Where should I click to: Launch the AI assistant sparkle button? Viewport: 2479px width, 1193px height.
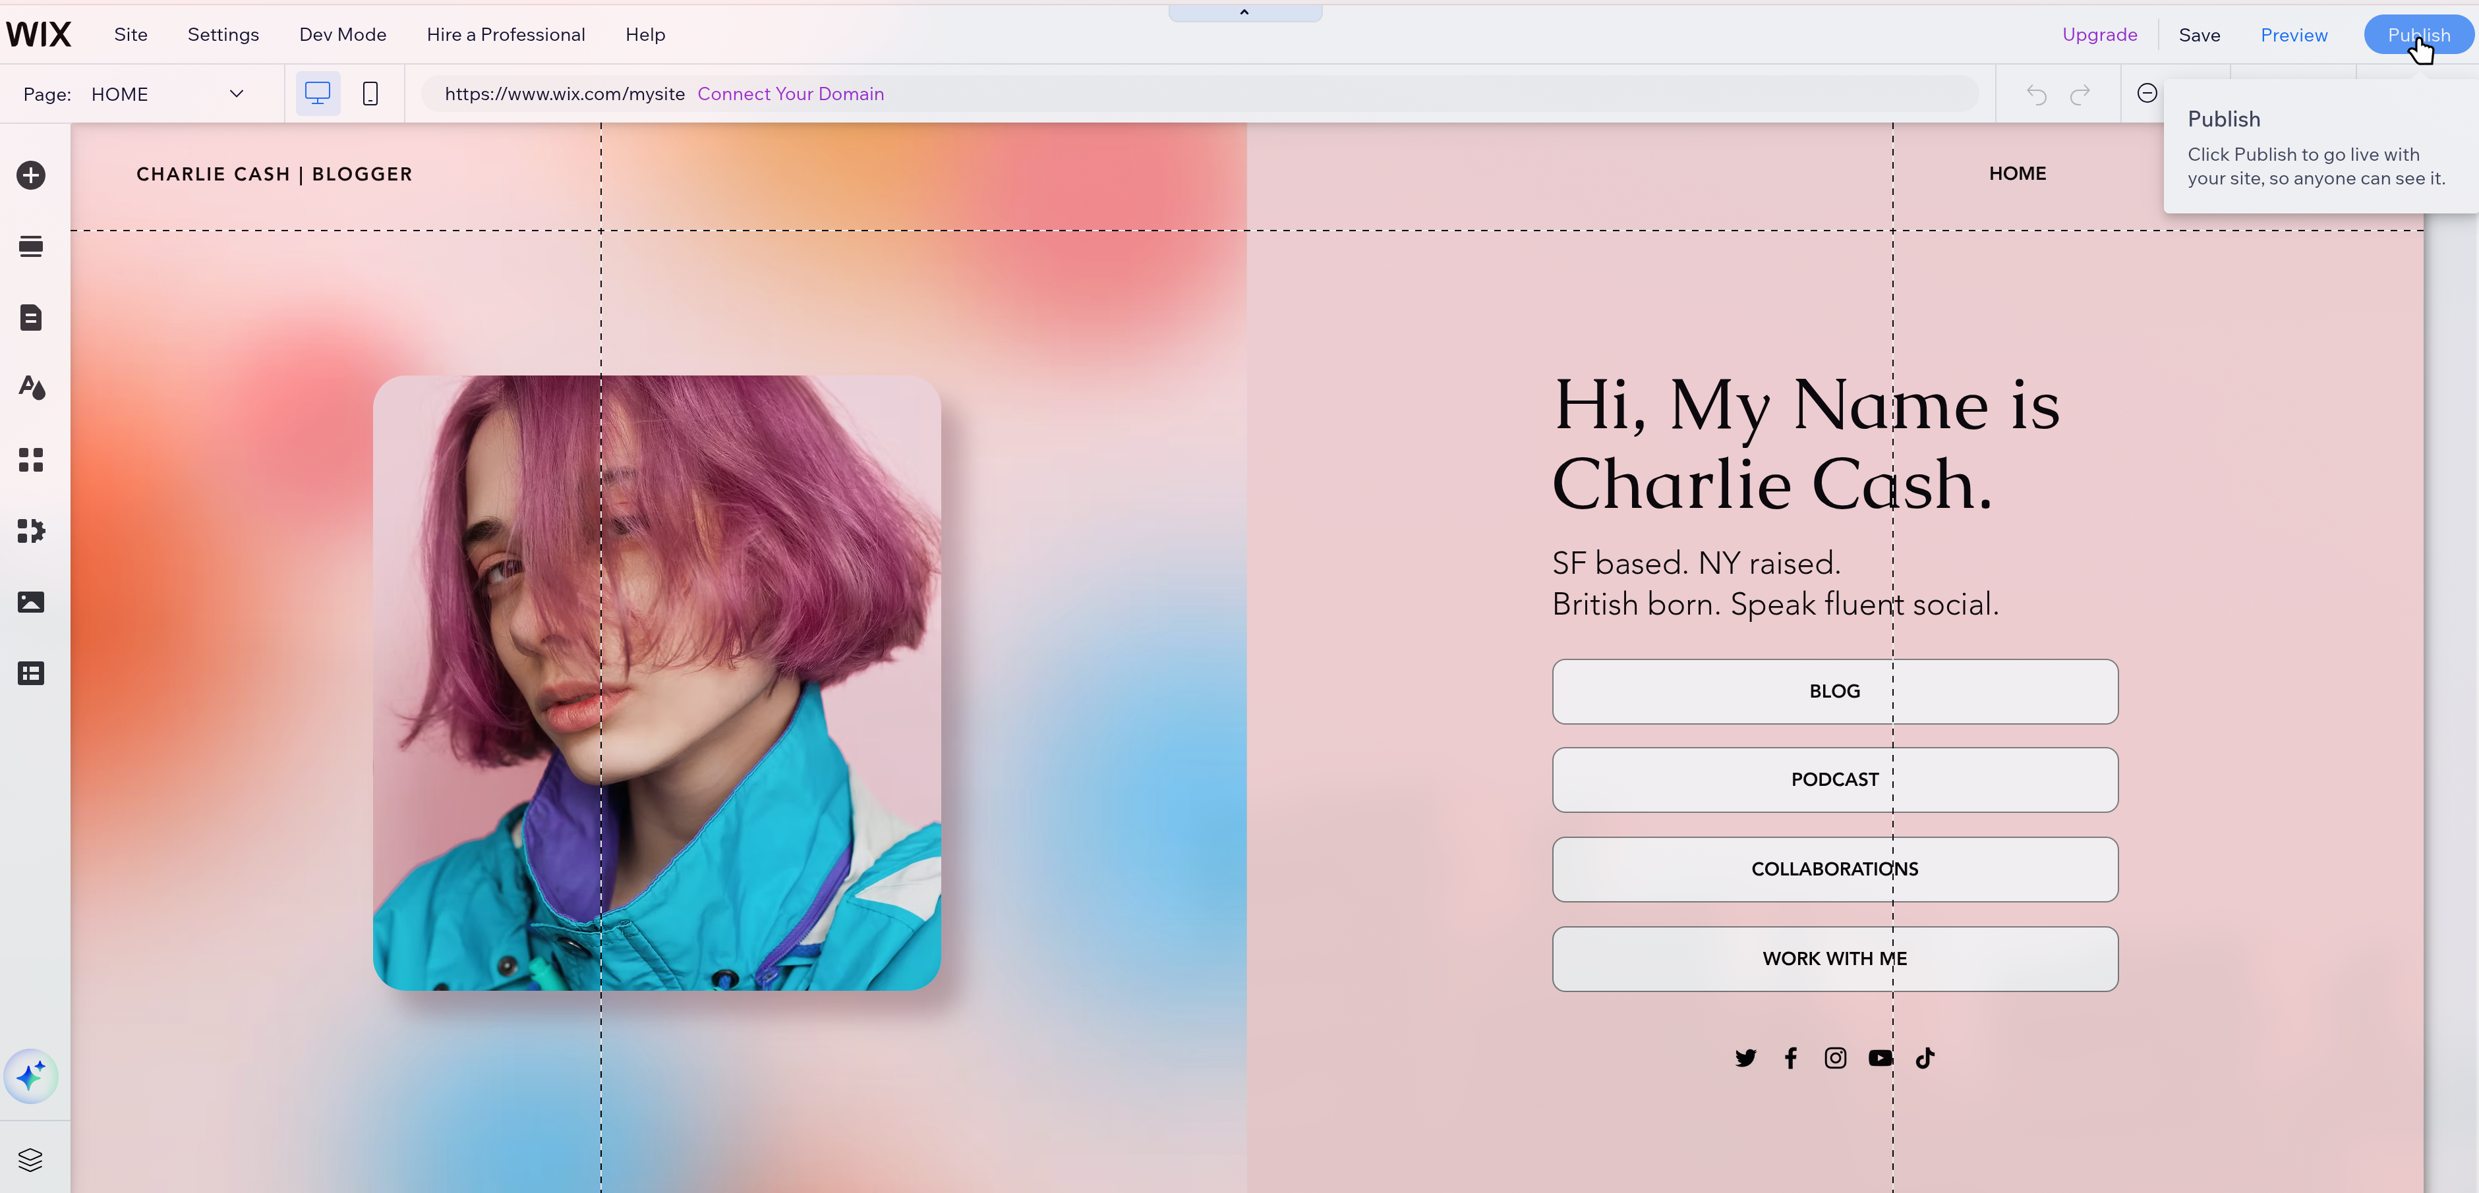[31, 1076]
